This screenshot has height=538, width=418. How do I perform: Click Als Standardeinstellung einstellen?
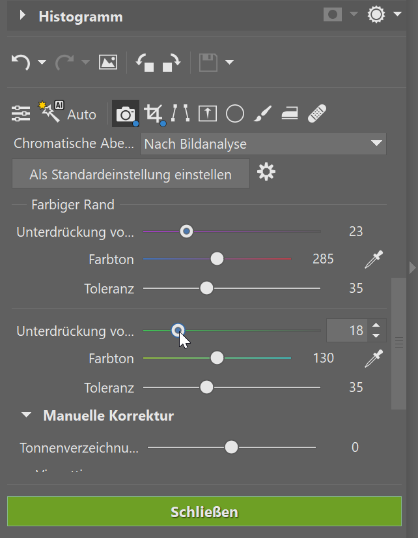tap(130, 173)
